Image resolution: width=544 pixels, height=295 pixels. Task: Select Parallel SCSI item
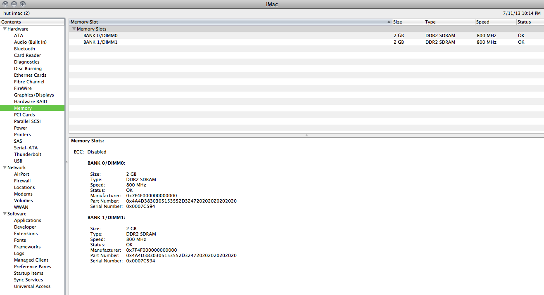(x=27, y=121)
